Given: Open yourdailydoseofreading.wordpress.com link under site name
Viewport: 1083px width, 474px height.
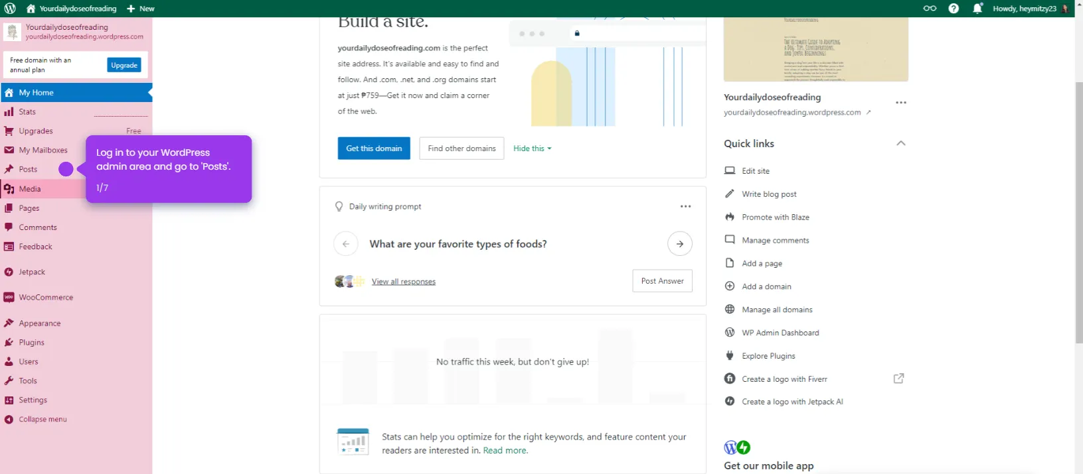Looking at the screenshot, I should point(797,113).
